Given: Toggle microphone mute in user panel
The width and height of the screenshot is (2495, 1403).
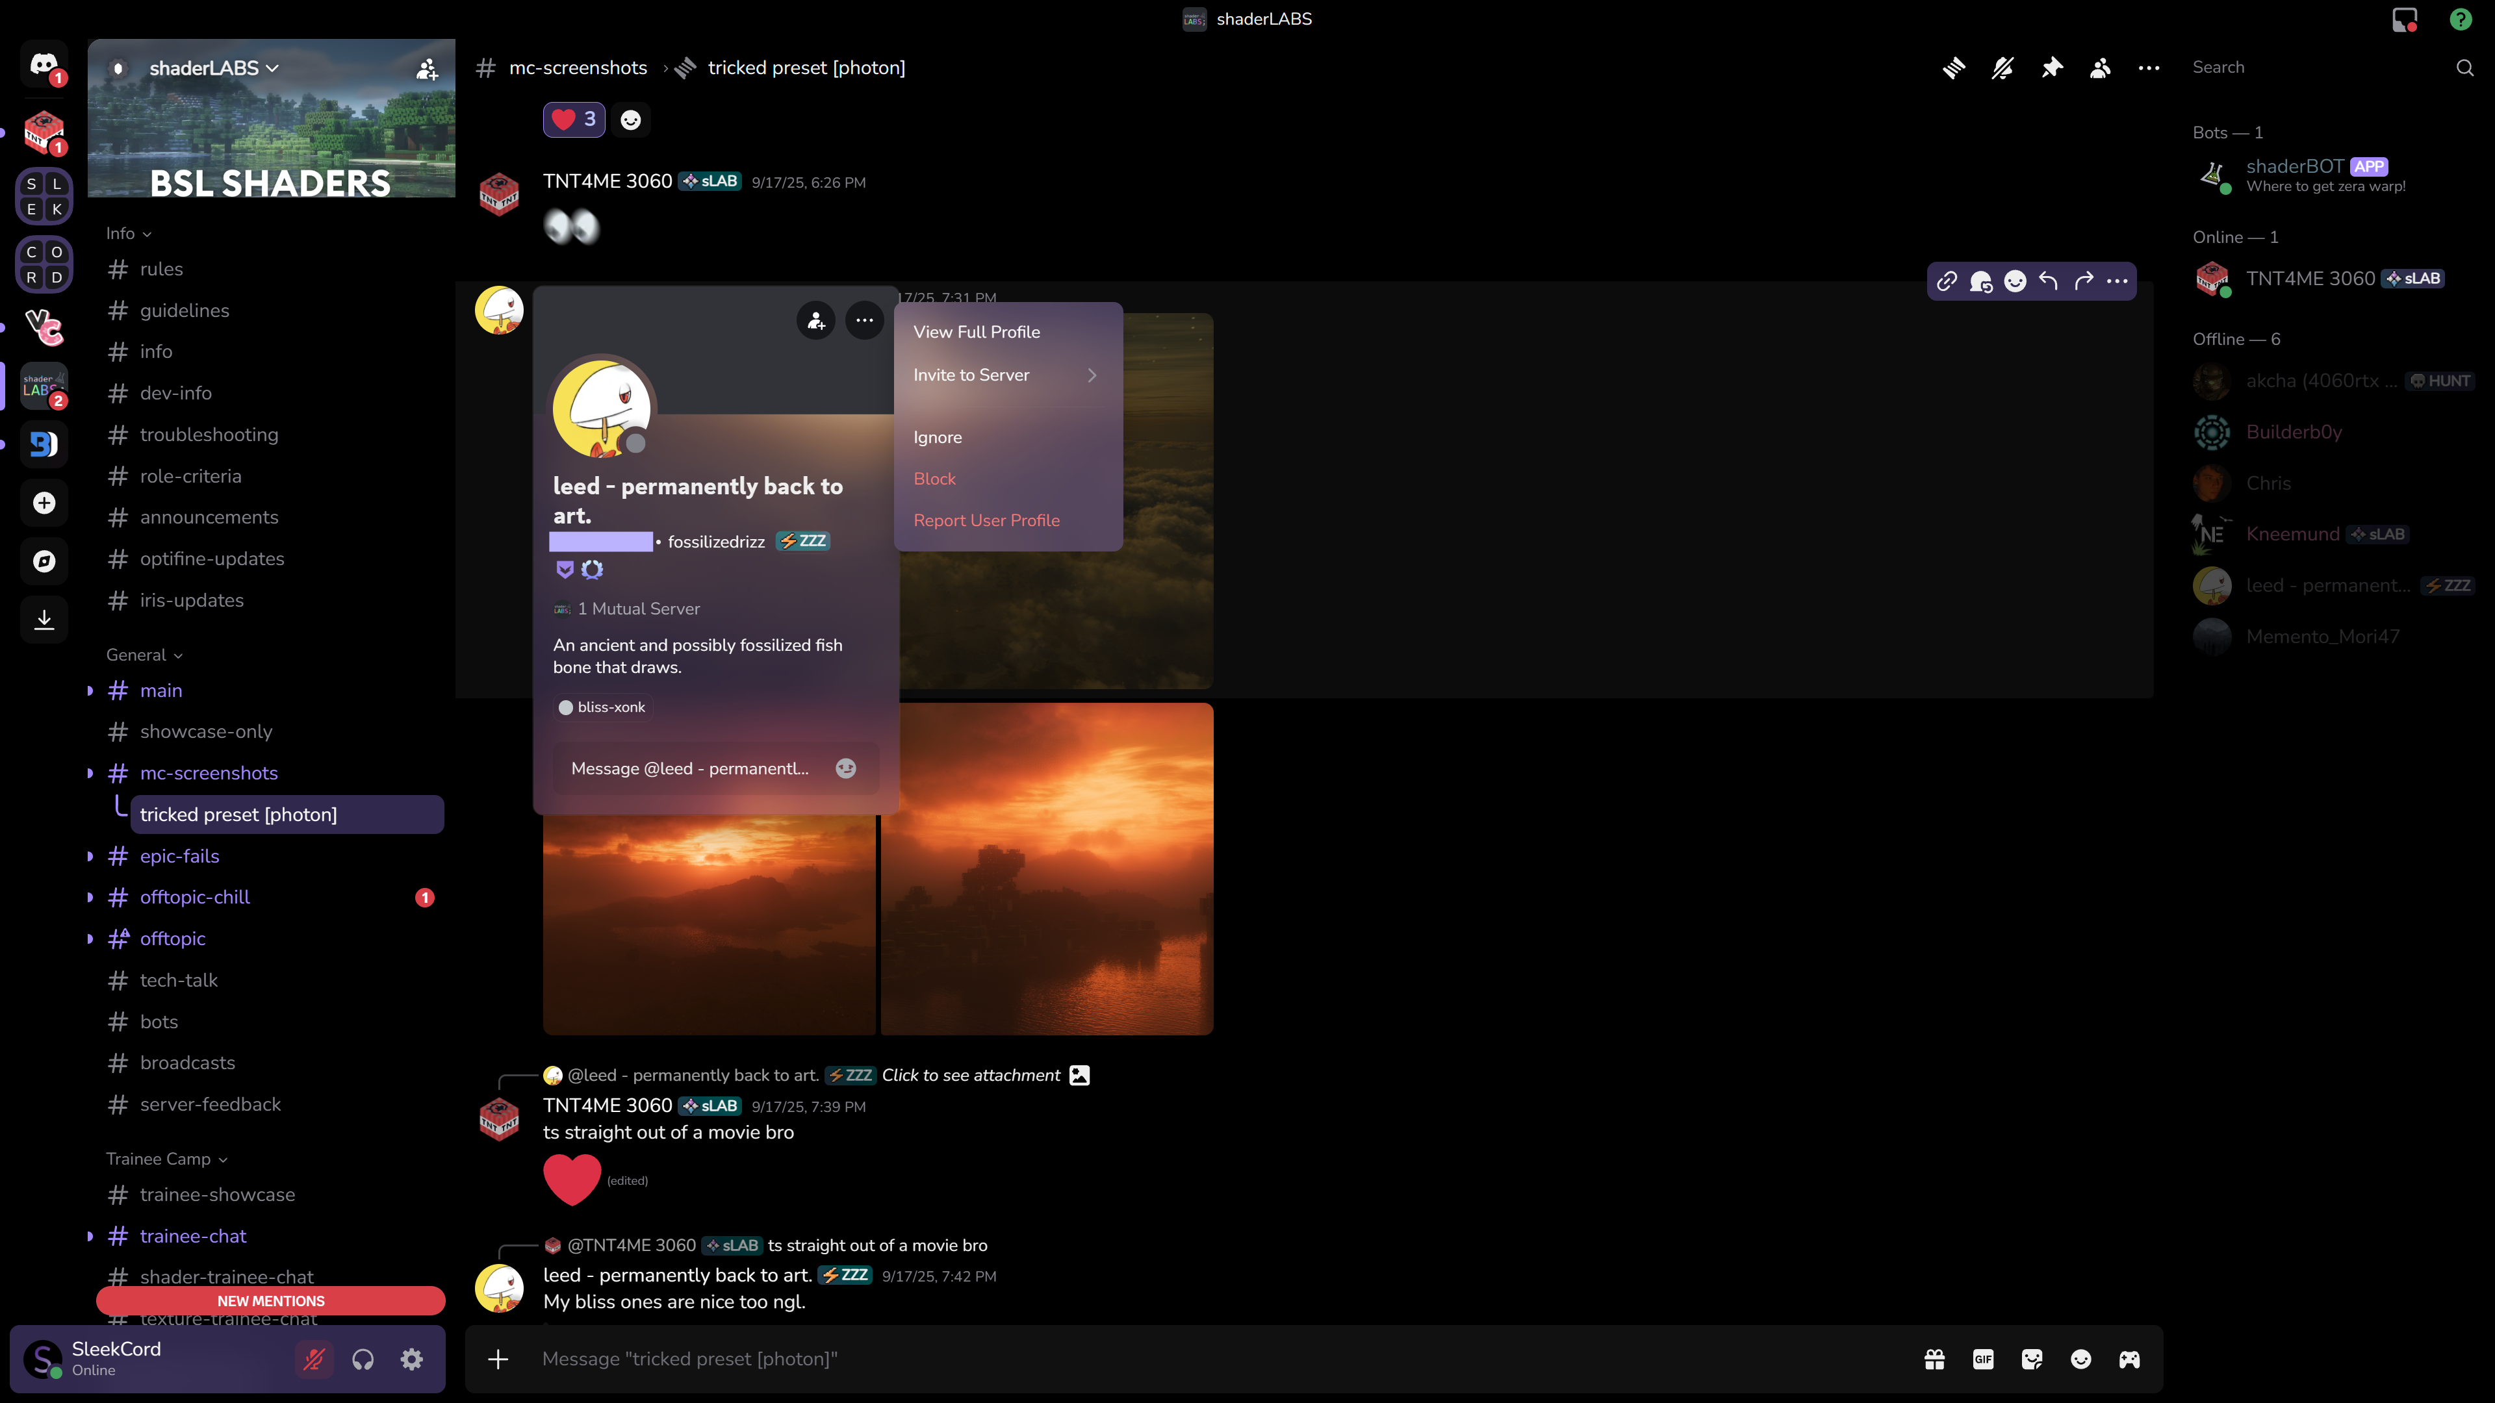Looking at the screenshot, I should pos(314,1359).
